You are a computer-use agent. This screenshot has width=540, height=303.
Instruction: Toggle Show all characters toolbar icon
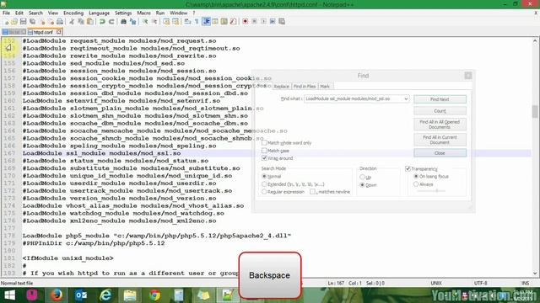197,22
